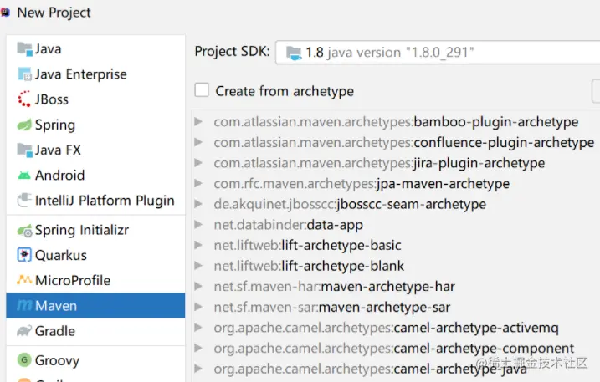Click the SDK folder icon in dropdown

pos(294,53)
